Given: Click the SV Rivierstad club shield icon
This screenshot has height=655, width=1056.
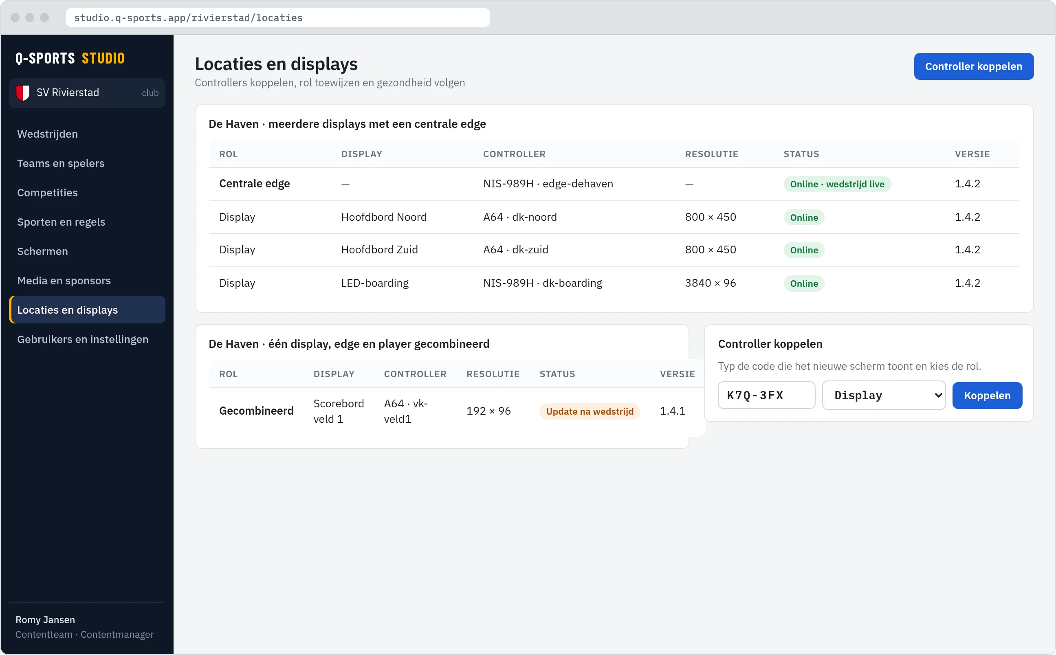Looking at the screenshot, I should (x=22, y=93).
